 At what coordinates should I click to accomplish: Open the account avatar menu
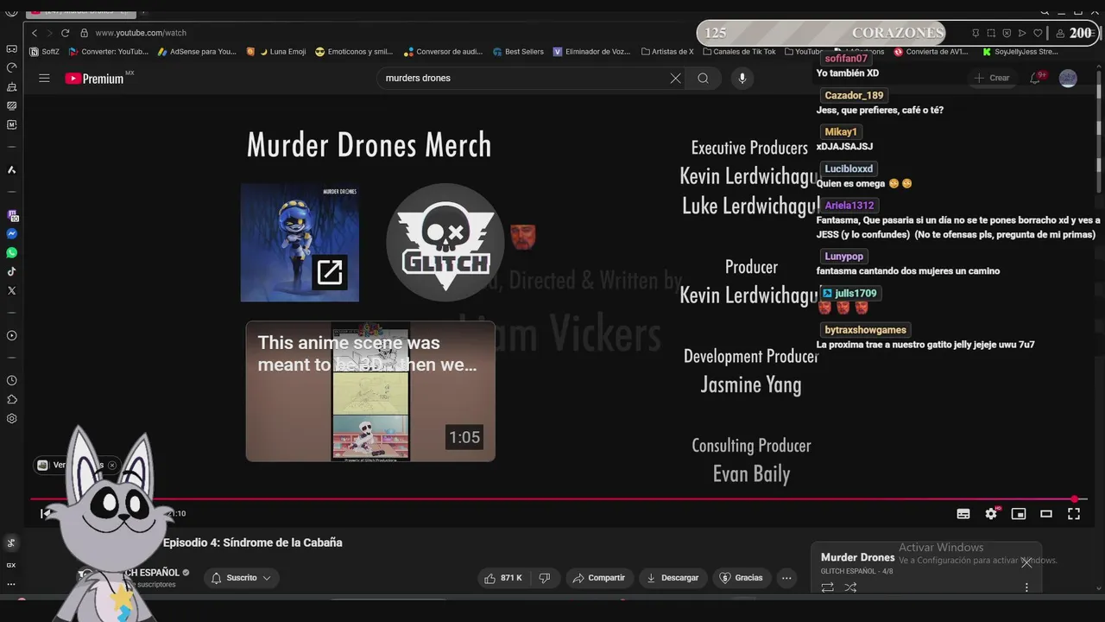click(1068, 78)
